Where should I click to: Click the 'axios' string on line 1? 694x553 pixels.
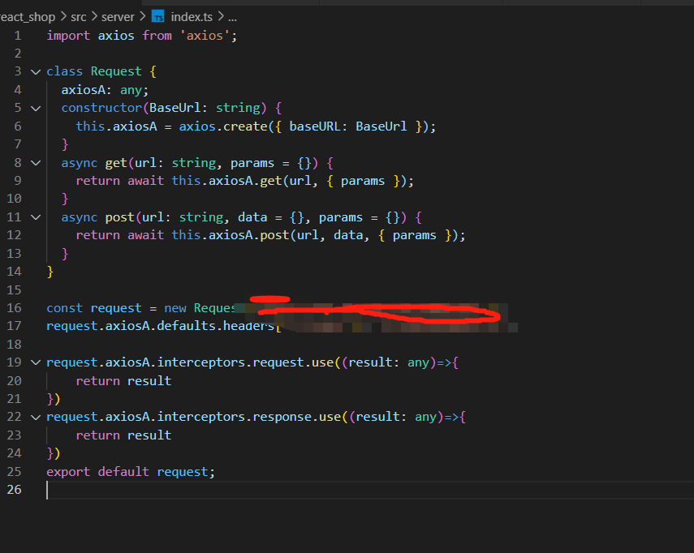(205, 36)
